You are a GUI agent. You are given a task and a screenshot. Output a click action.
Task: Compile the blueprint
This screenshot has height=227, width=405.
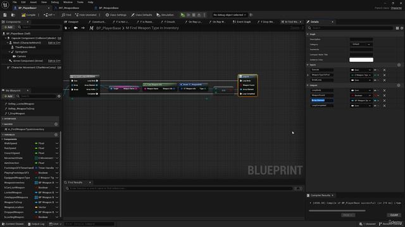[x=28, y=15]
